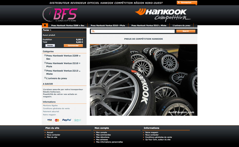Click the home icon in navigation bar
This screenshot has height=147, width=239.
point(45,25)
